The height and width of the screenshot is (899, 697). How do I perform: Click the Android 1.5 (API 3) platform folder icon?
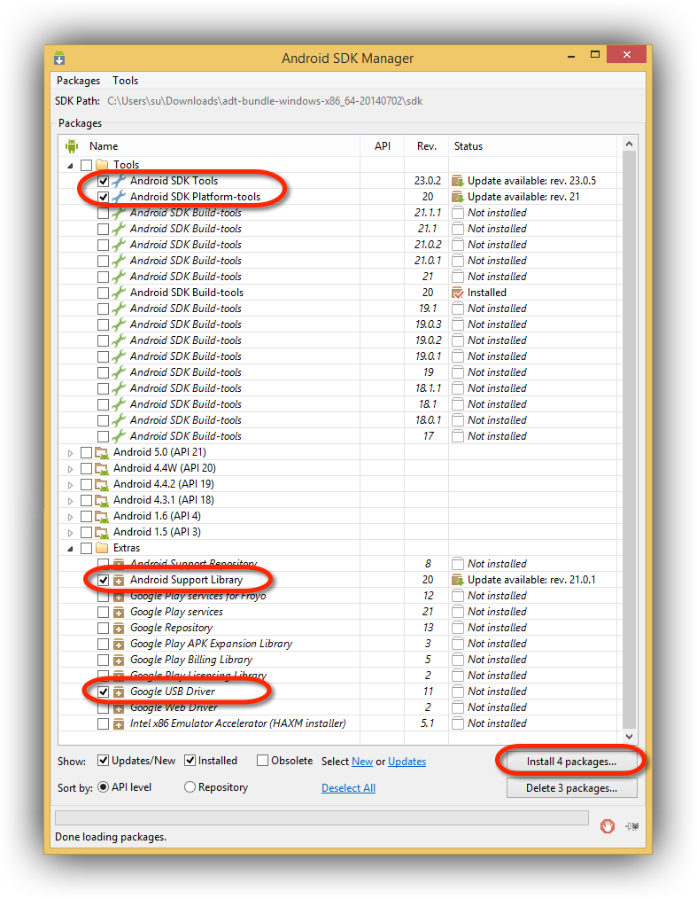[102, 532]
